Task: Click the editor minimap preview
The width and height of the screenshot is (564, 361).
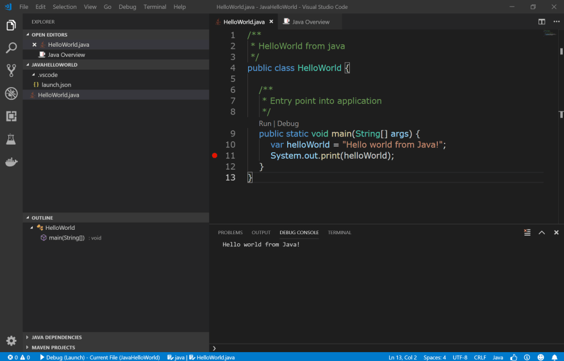Action: (x=549, y=33)
